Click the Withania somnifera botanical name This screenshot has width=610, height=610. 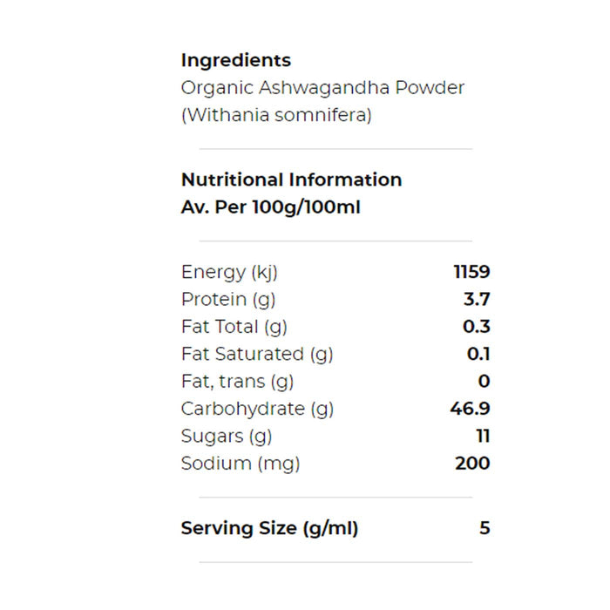[276, 115]
